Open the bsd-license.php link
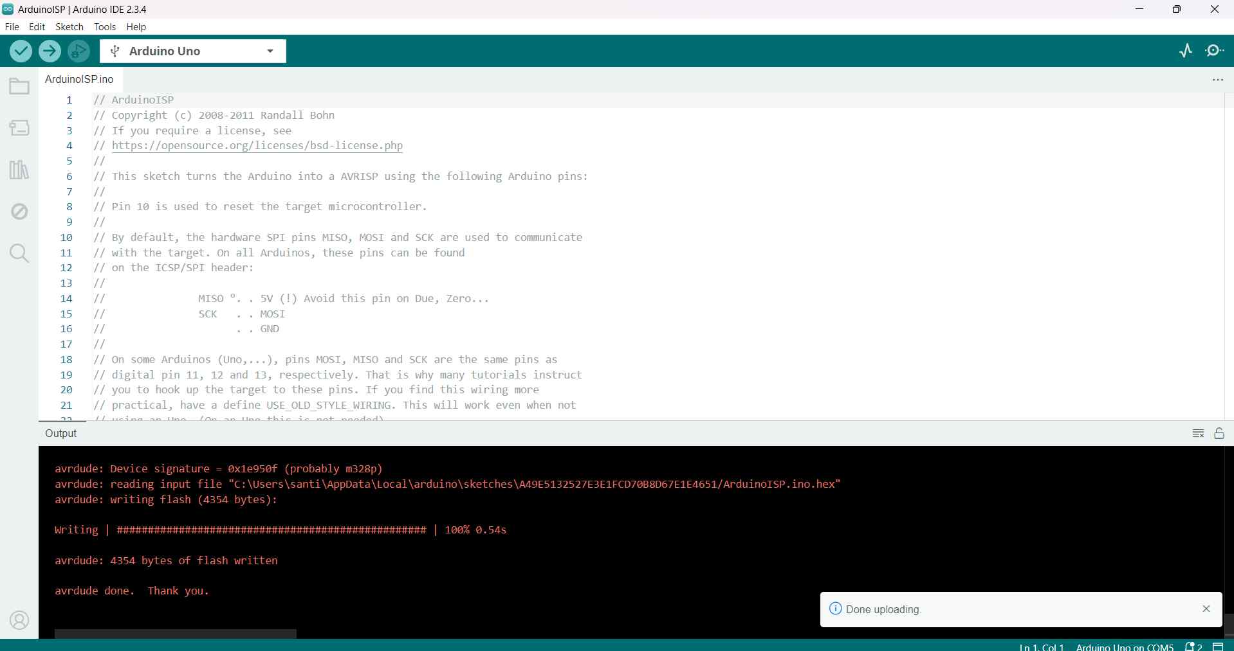Screen dimensions: 1234x651 [257, 146]
